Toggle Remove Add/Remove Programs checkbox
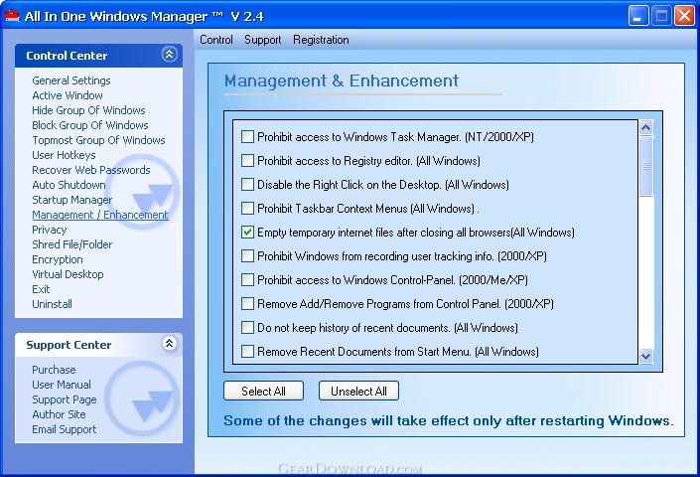This screenshot has width=700, height=477. coord(247,304)
